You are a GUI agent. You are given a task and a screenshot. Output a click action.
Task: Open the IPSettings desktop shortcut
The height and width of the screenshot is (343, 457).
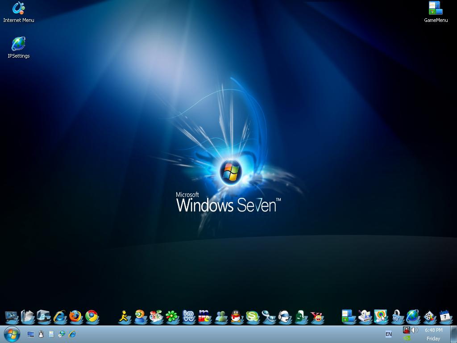(19, 48)
